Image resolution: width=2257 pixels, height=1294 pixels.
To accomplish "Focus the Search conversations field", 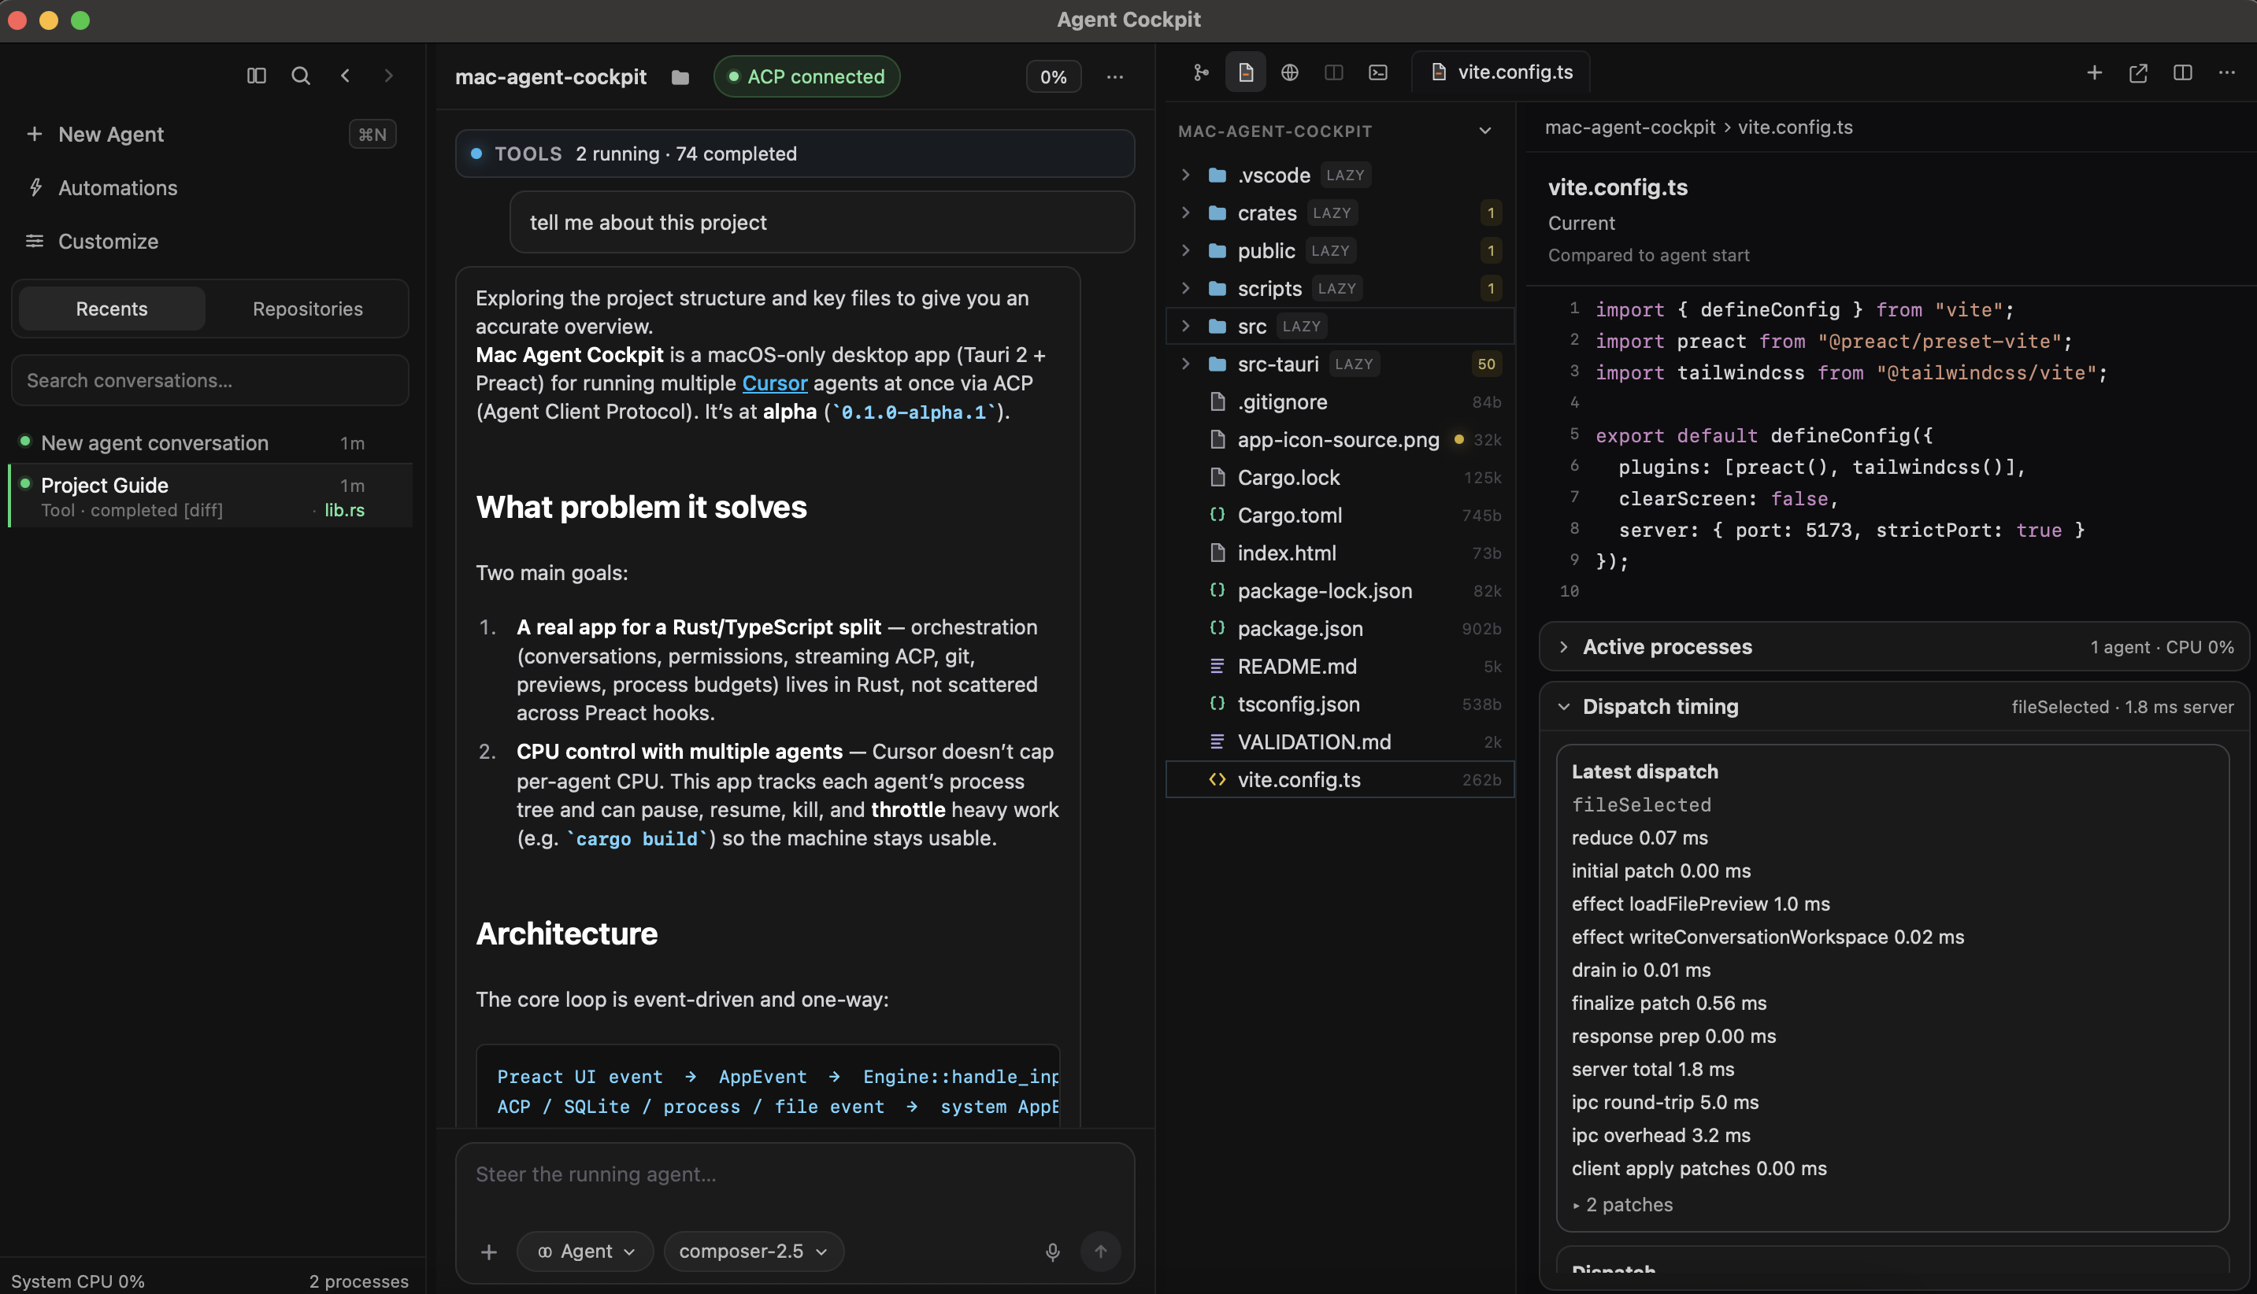I will tap(209, 380).
